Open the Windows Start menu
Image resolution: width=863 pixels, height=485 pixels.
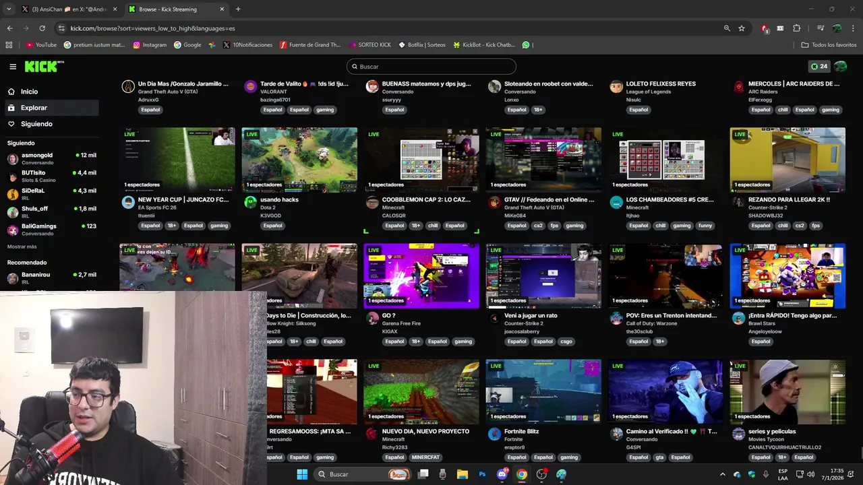(302, 474)
